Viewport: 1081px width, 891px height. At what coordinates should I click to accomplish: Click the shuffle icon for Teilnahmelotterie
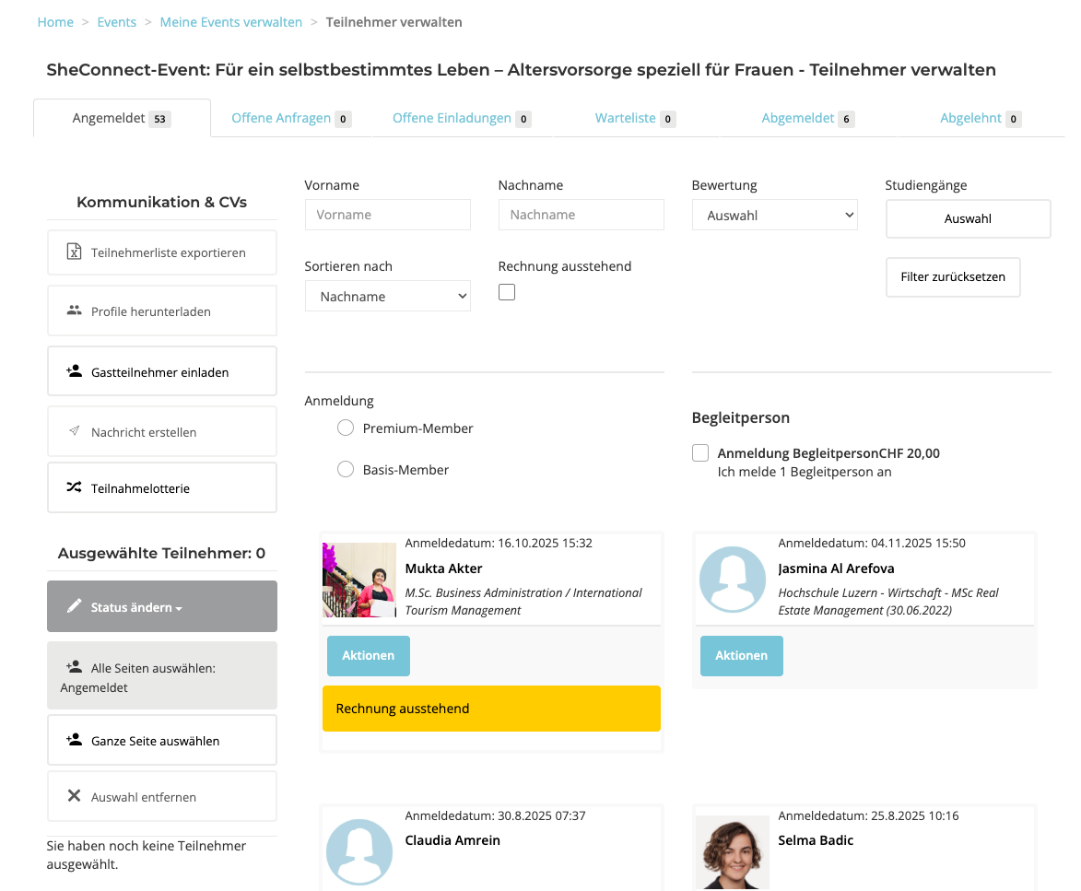(x=75, y=488)
